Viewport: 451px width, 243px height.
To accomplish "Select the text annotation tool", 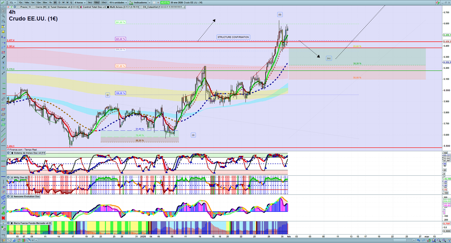I will point(3,63).
